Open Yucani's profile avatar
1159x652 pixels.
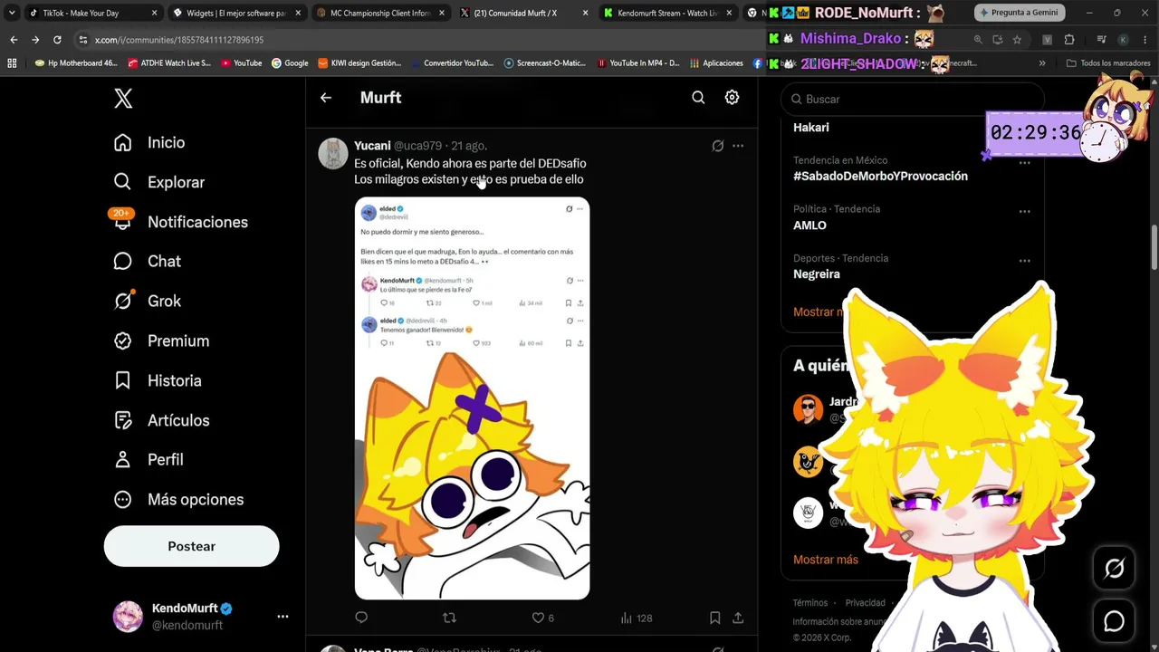pos(333,153)
